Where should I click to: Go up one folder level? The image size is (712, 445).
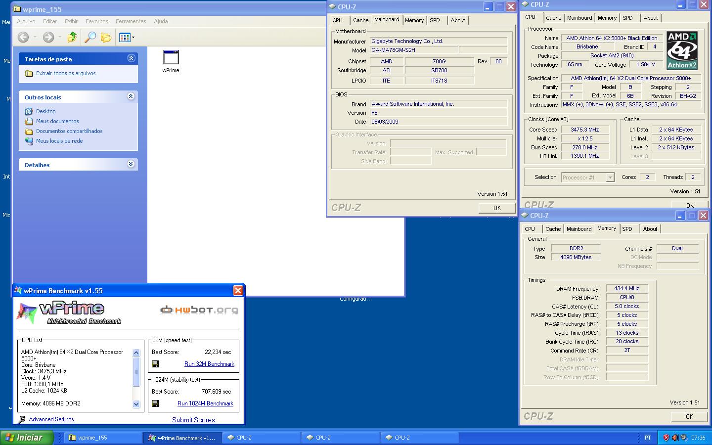pyautogui.click(x=72, y=37)
